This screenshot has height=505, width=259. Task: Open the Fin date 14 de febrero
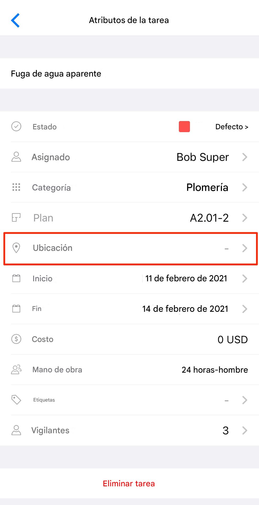pyautogui.click(x=185, y=309)
